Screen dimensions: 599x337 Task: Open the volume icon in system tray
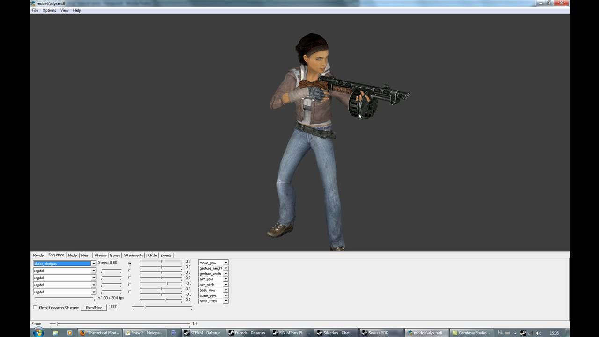[539, 333]
